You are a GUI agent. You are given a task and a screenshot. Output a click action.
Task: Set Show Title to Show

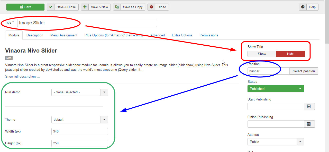click(x=262, y=54)
